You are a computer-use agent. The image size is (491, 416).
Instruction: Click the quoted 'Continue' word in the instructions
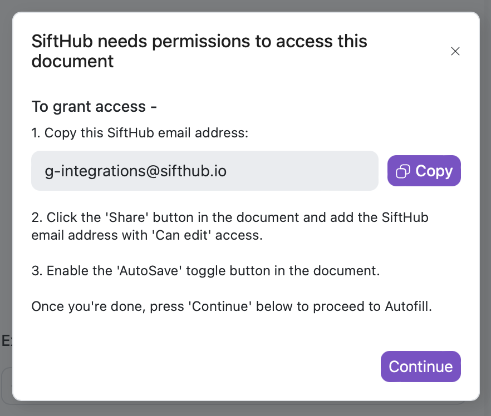(219, 306)
